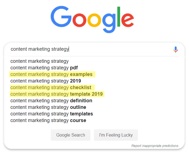Open Report inappropriate predictions link
This screenshot has width=189, height=153.
(155, 146)
